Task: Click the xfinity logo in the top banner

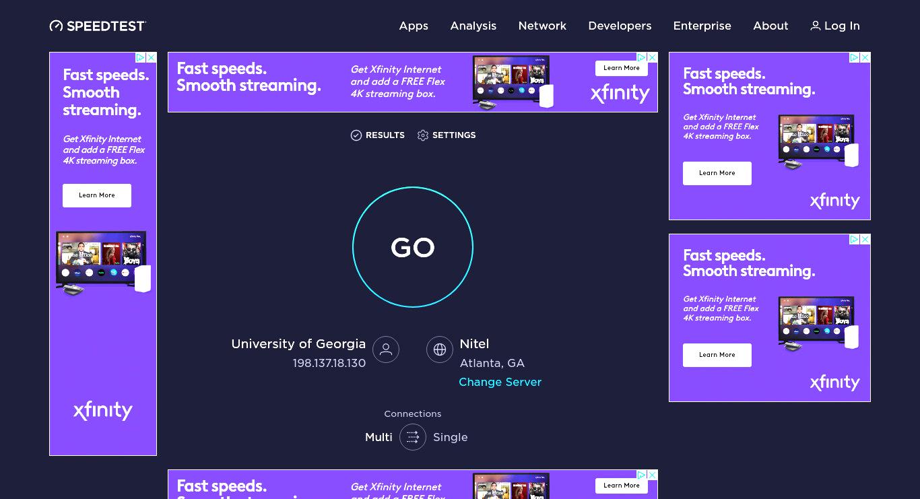Action: [x=620, y=94]
